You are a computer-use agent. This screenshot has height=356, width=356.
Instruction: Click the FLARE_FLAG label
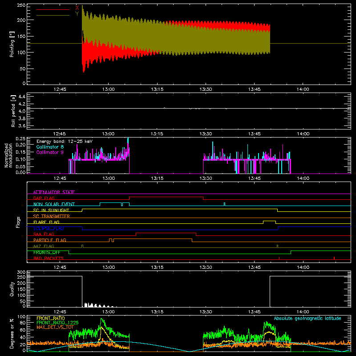[x=46, y=222]
